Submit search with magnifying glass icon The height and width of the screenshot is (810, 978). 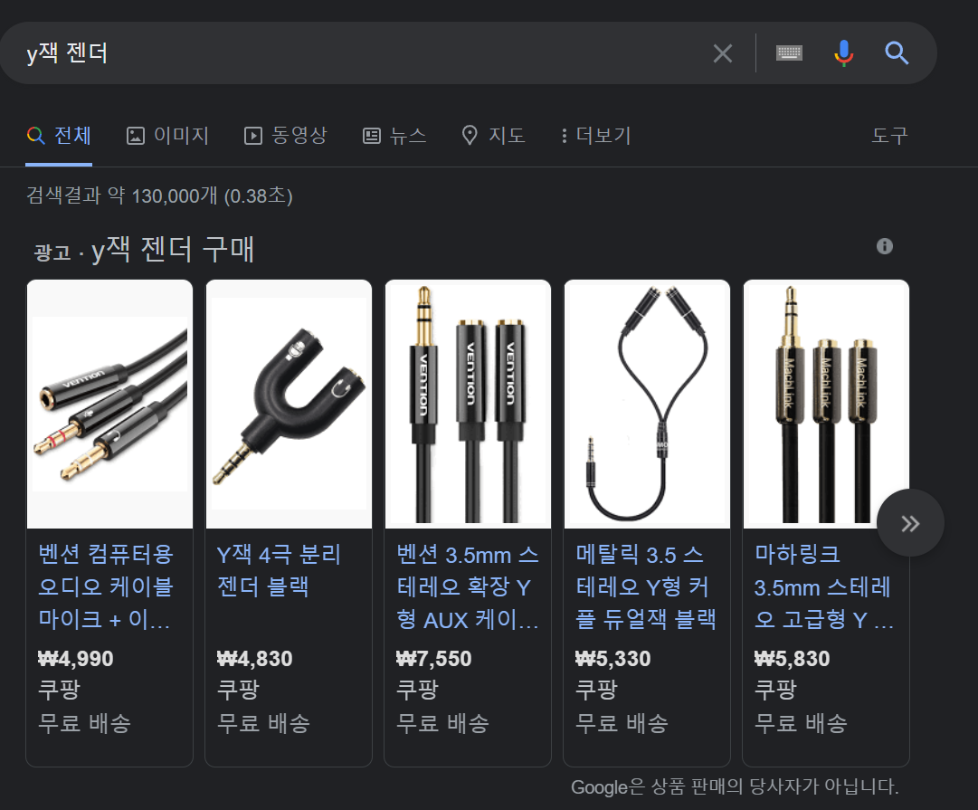pyautogui.click(x=897, y=53)
